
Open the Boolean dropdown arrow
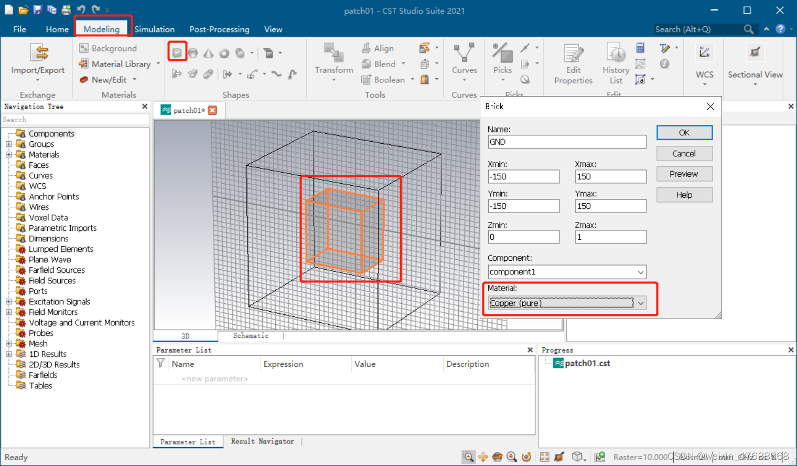click(x=412, y=80)
